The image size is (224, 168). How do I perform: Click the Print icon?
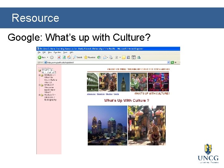pyautogui.click(x=111, y=58)
